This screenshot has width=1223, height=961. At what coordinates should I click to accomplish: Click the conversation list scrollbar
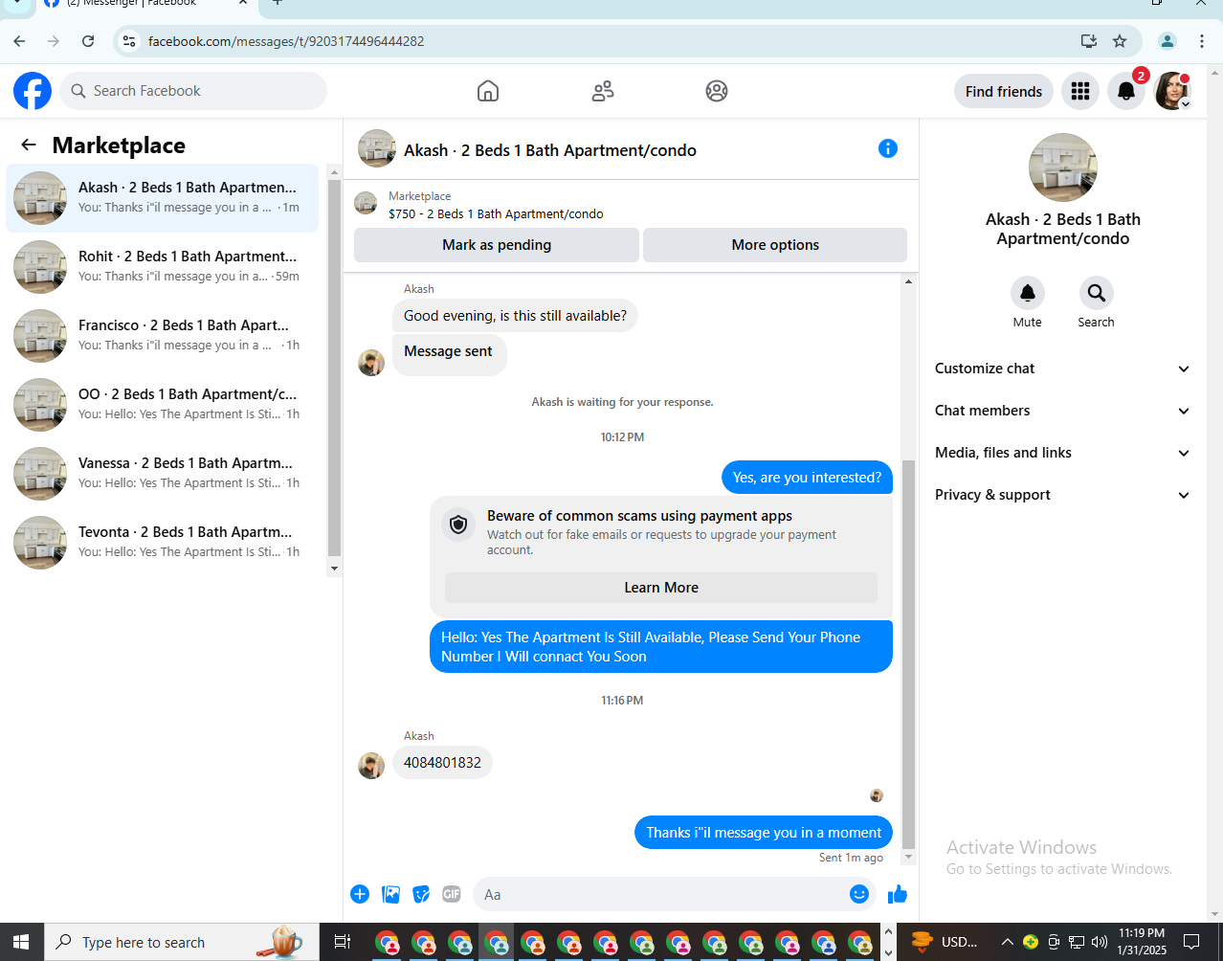(x=334, y=368)
